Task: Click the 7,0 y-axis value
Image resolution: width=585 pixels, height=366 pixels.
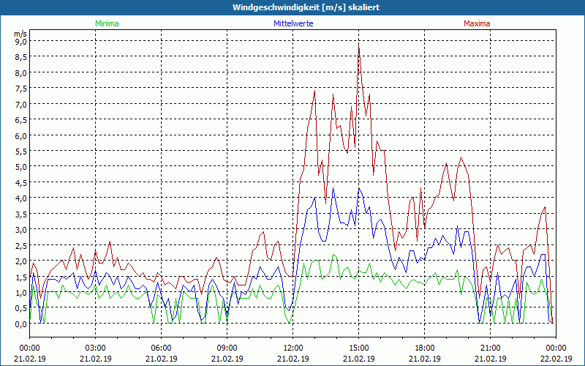Action: 20,104
